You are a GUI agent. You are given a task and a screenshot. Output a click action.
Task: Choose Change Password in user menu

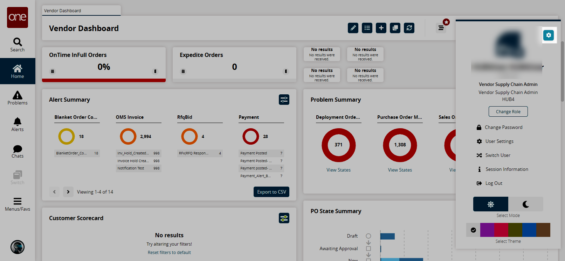click(x=499, y=128)
